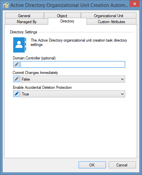Focus the Domain Controller text field
Image resolution: width=142 pixels, height=175 pixels.
(73, 64)
